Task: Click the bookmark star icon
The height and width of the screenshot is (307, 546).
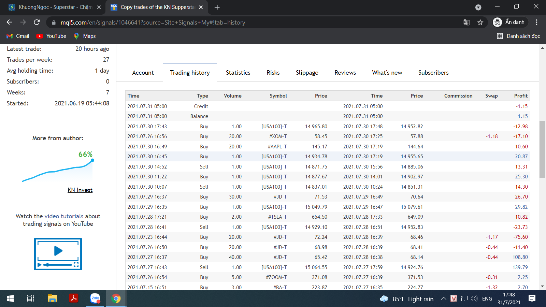Action: coord(480,23)
